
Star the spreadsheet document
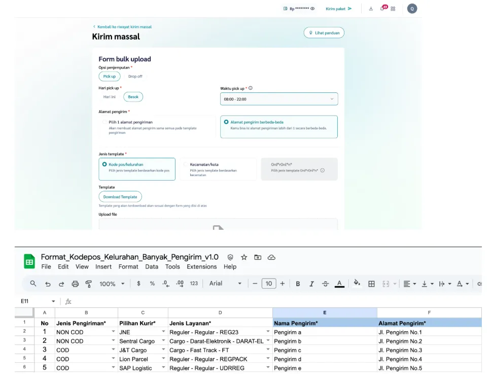click(244, 257)
